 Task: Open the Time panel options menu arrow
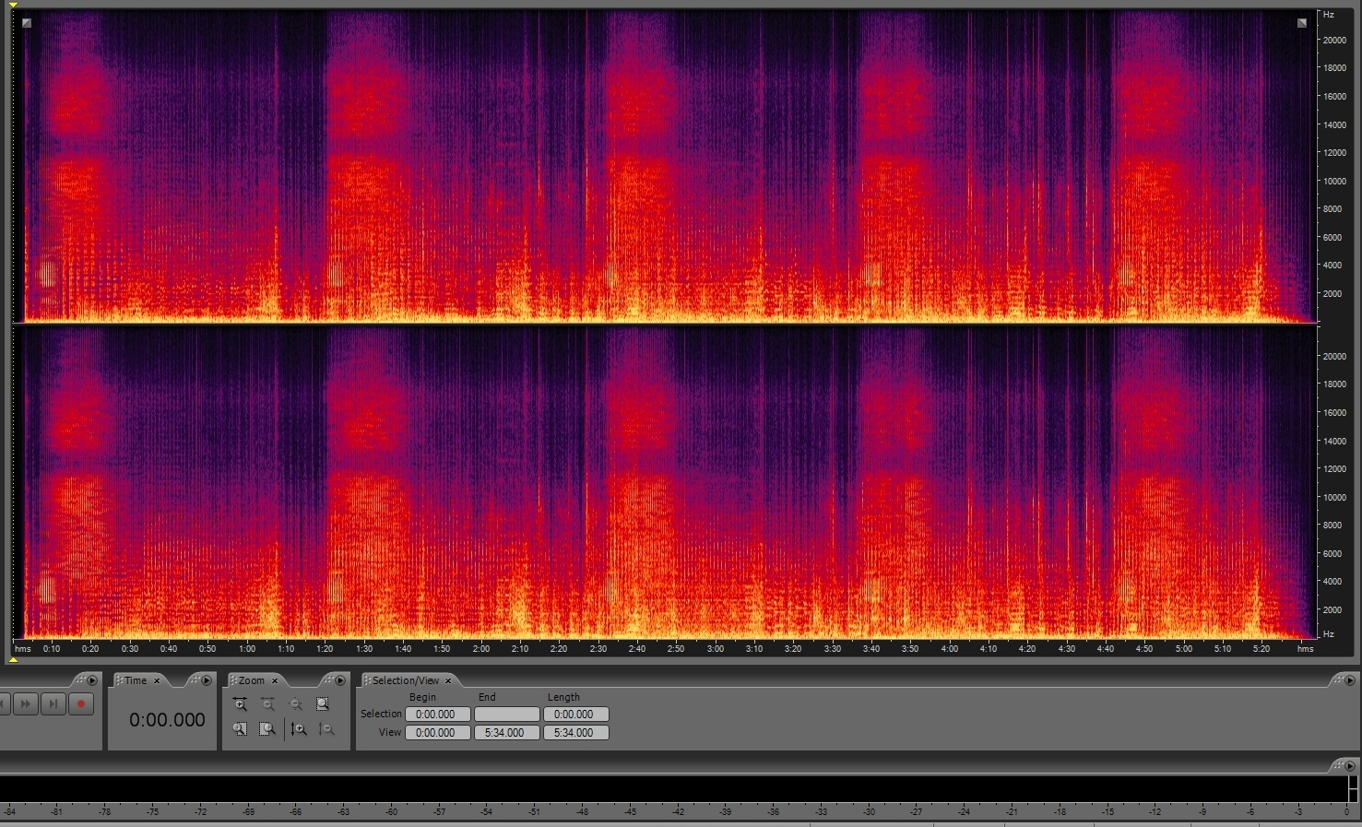click(207, 680)
